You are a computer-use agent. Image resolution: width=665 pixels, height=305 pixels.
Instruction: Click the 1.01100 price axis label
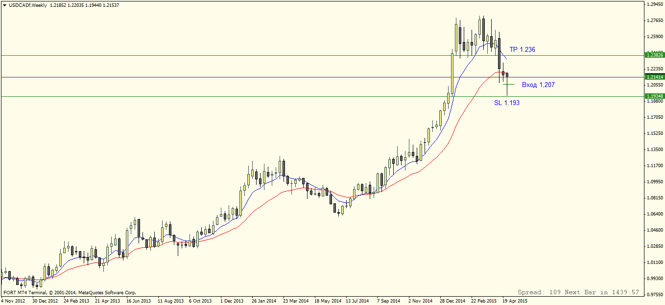(x=656, y=262)
